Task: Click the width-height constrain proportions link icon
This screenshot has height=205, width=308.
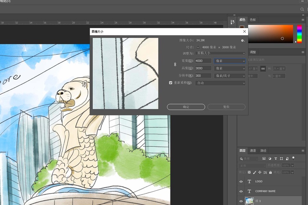Action: click(x=175, y=64)
